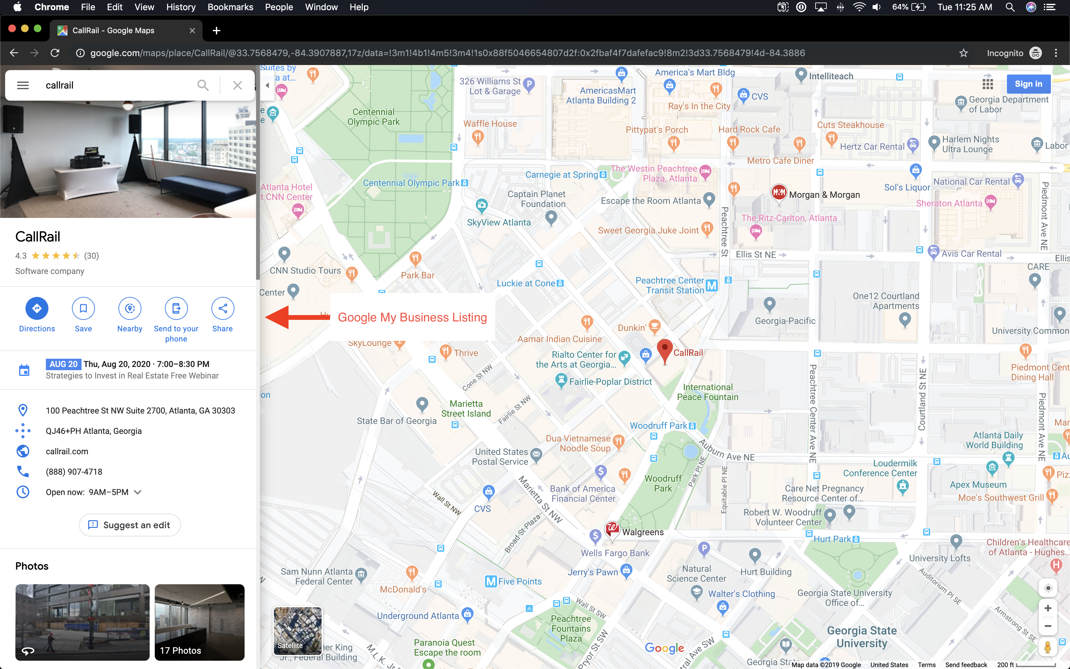Click United States link in footer
This screenshot has width=1070, height=669.
(x=889, y=665)
